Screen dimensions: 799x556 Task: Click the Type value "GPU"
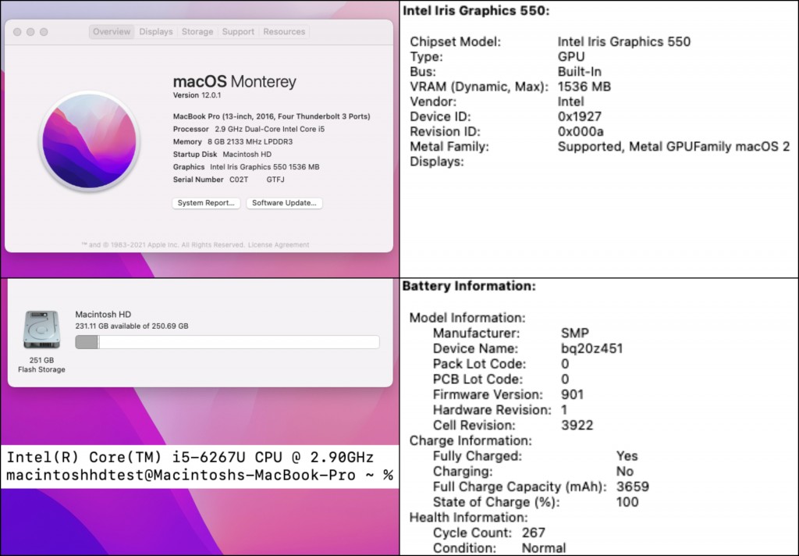click(571, 57)
